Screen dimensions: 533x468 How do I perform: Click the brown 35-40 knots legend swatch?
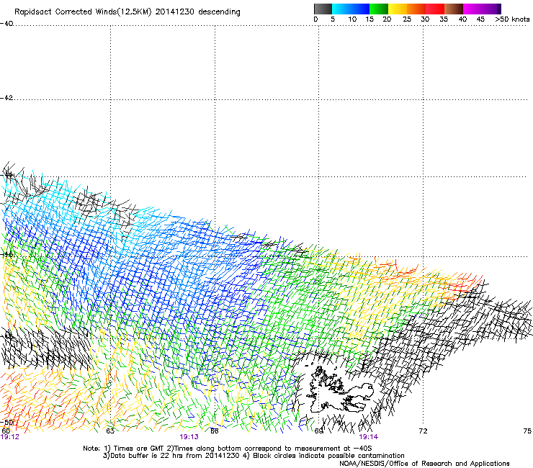pos(454,9)
